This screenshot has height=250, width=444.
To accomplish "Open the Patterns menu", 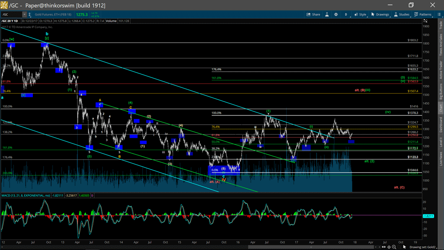I will (x=423, y=14).
